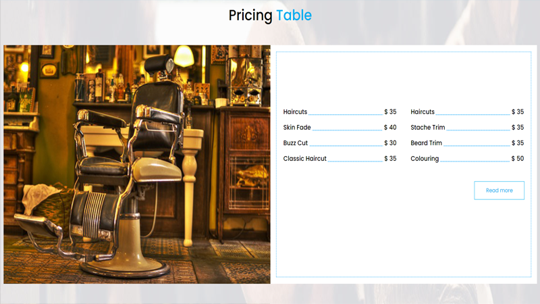Click 'Colouring' service name
Image resolution: width=540 pixels, height=304 pixels.
(x=425, y=159)
